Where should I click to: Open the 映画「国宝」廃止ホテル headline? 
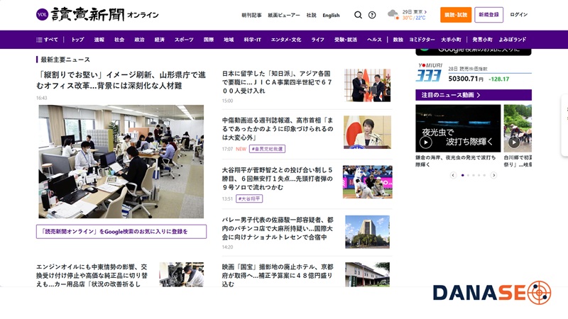[x=278, y=276]
